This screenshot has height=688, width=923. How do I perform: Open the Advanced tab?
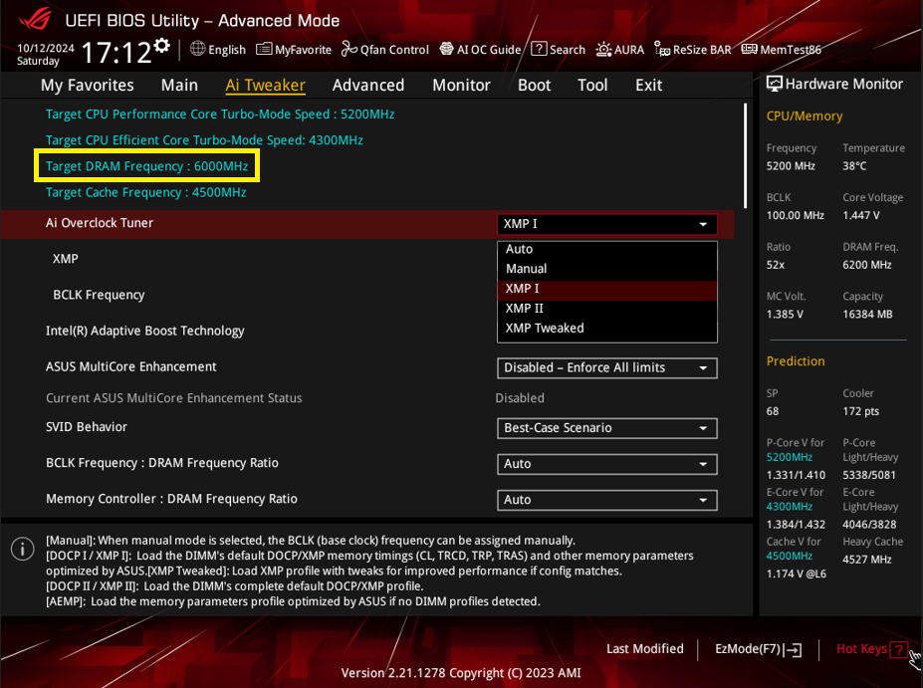click(368, 86)
